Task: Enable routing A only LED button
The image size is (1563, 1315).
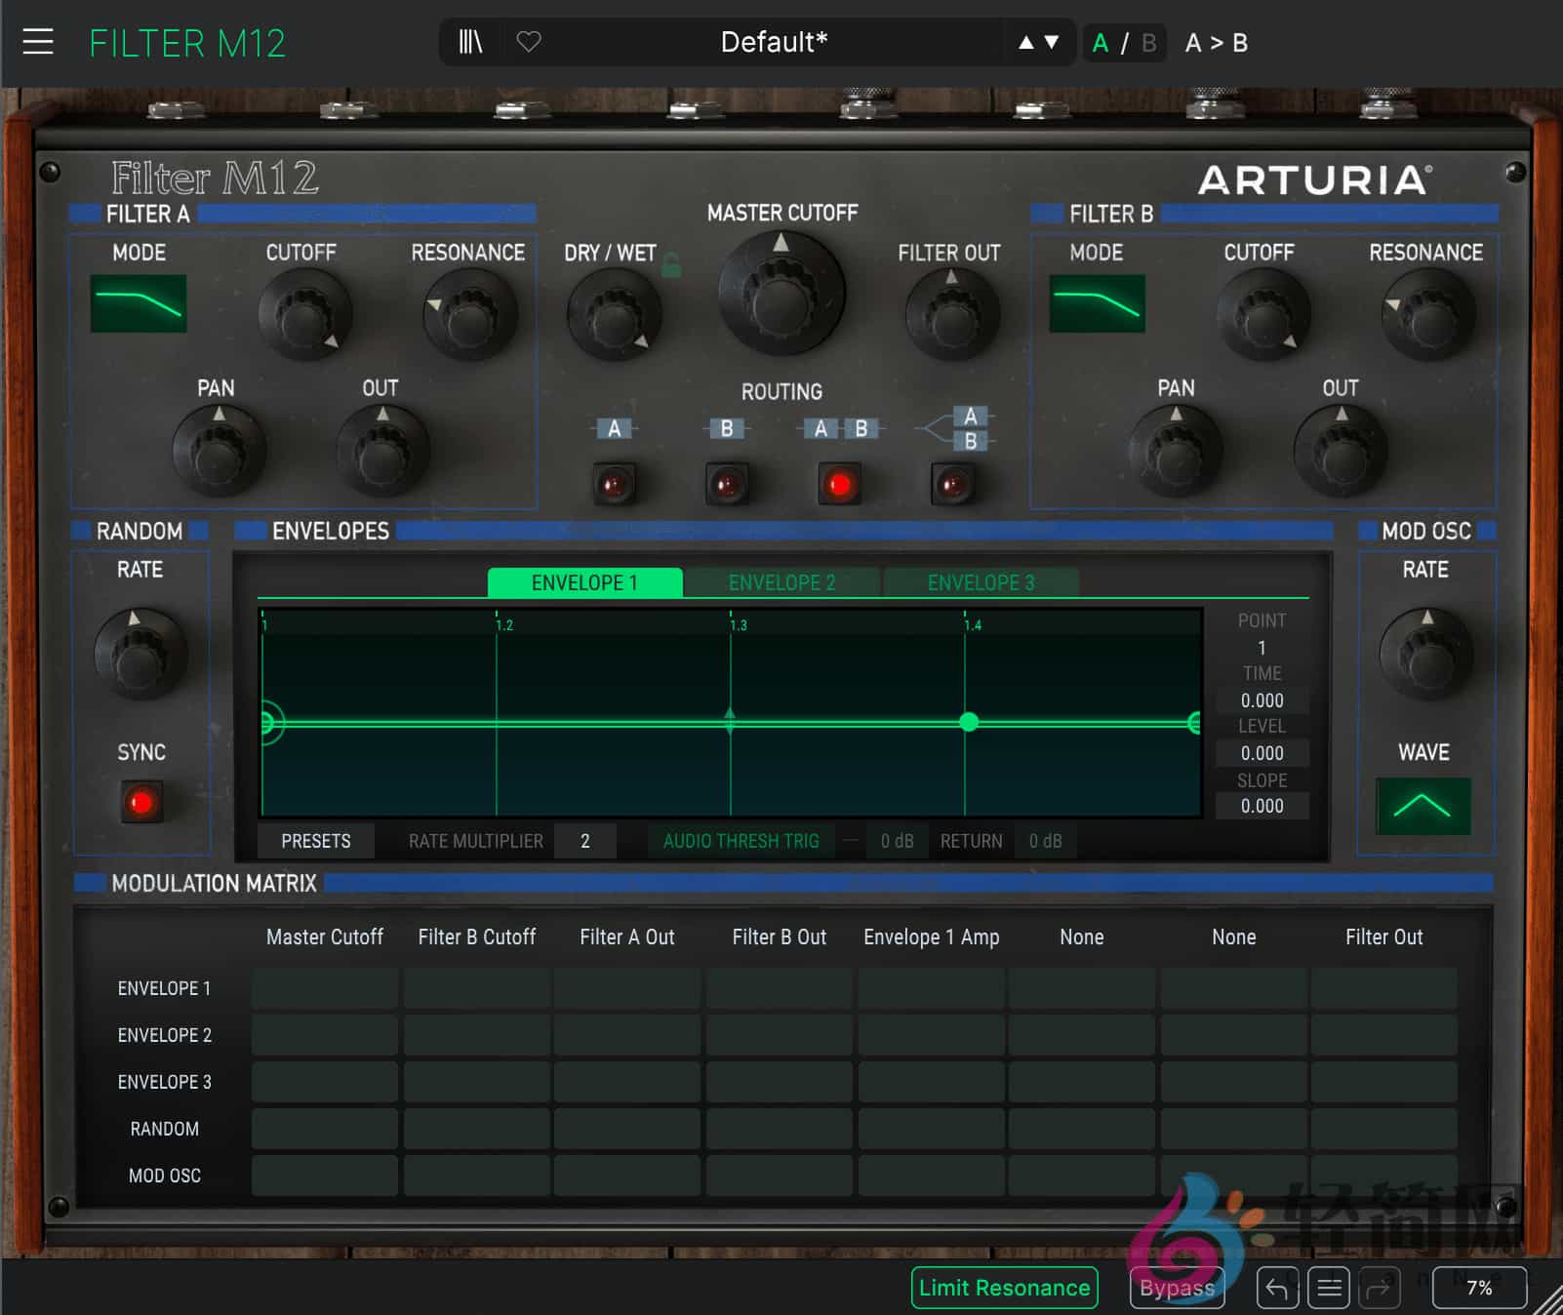Action: 614,484
